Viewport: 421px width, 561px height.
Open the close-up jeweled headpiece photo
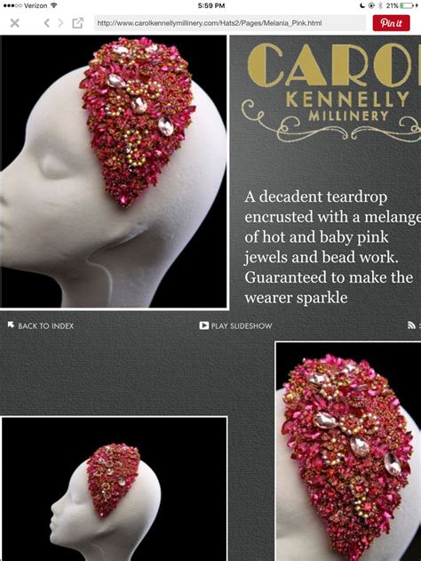pyautogui.click(x=348, y=452)
